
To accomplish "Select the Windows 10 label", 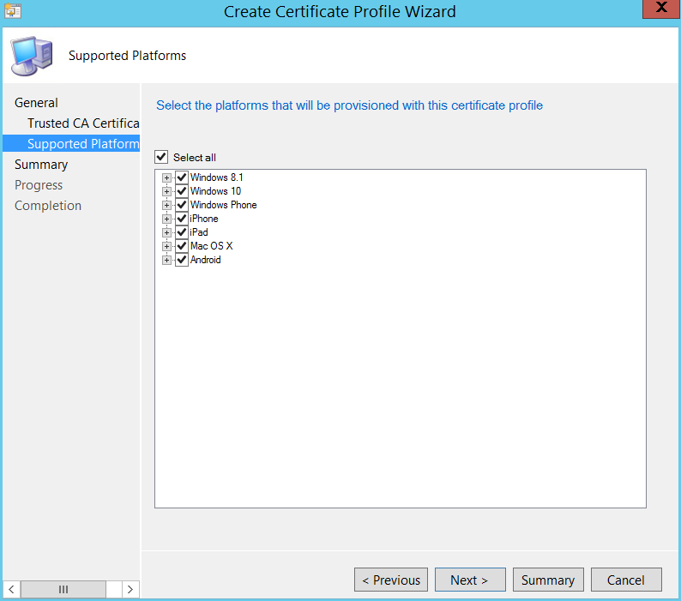I will [215, 191].
